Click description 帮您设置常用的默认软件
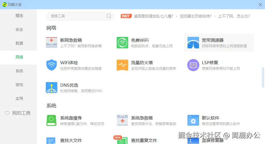This screenshot has width=265, height=144. coord(221,124)
